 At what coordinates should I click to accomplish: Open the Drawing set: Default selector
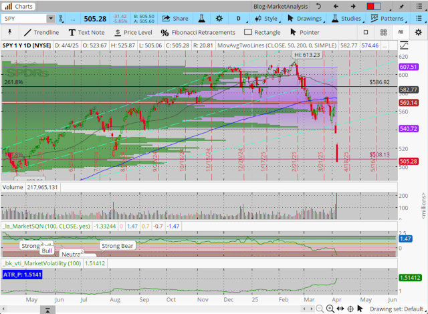pyautogui.click(x=399, y=309)
